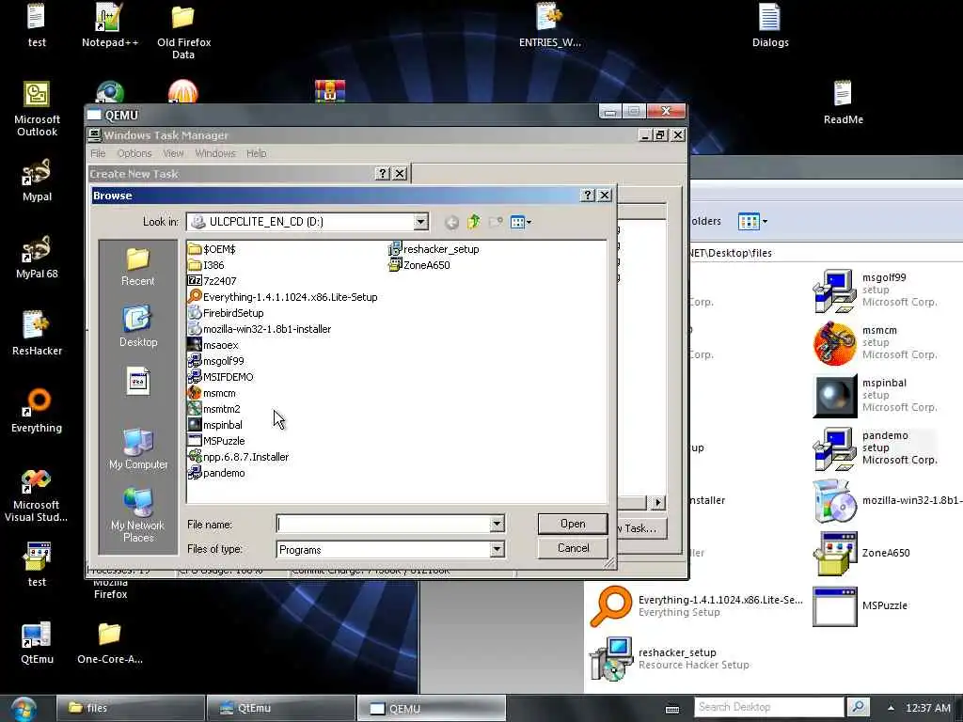Screen dimensions: 963x722
Task: Go to Desktop in Browse sidebar
Action: [x=137, y=326]
